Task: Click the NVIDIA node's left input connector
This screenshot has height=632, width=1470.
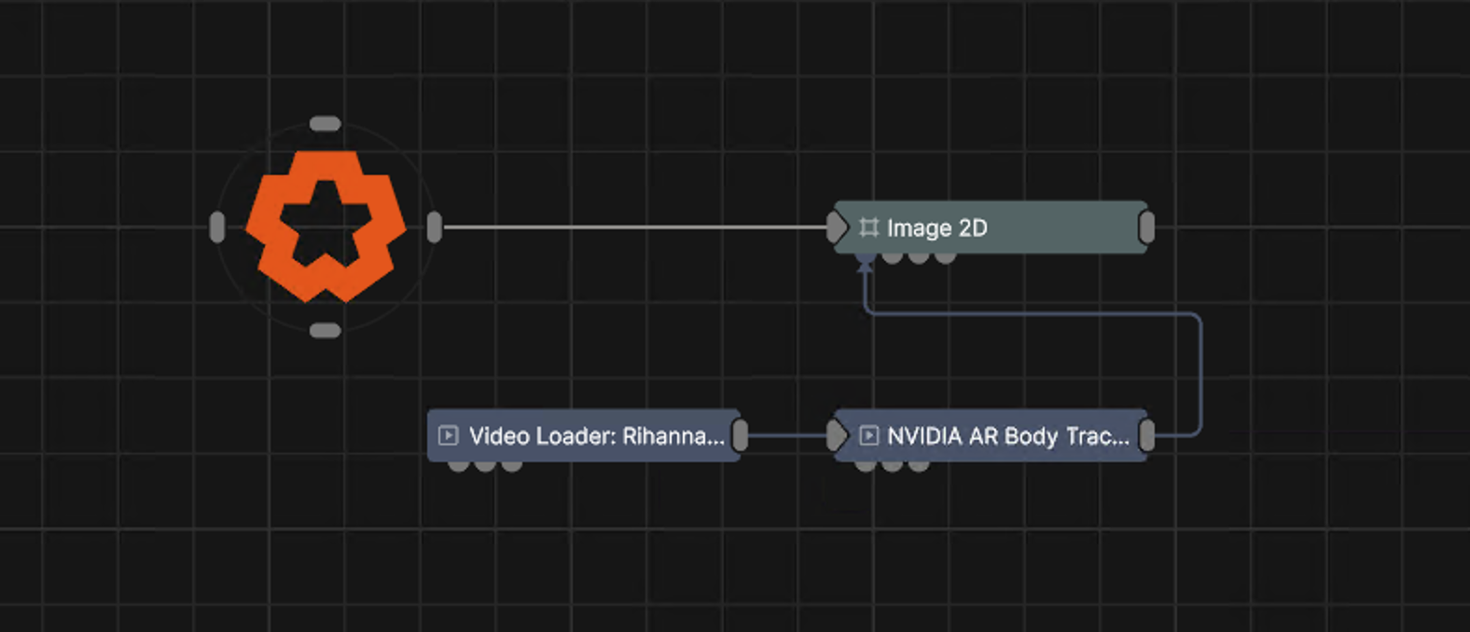Action: pos(837,435)
